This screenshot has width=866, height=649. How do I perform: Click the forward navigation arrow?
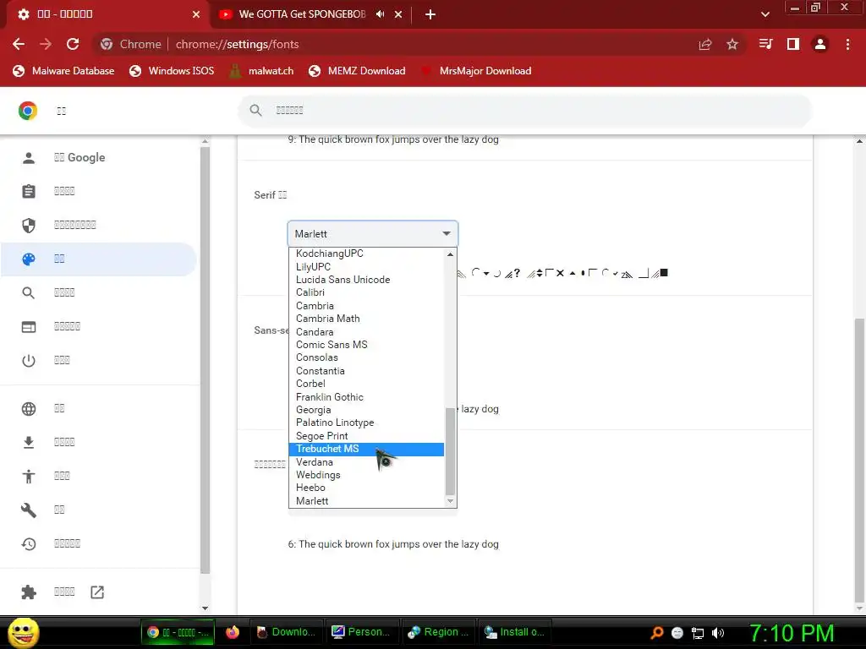point(46,44)
